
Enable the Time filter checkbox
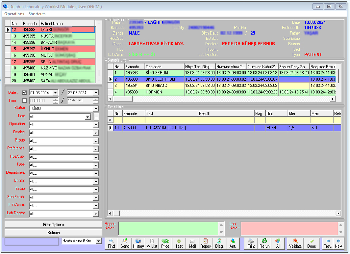(24, 101)
